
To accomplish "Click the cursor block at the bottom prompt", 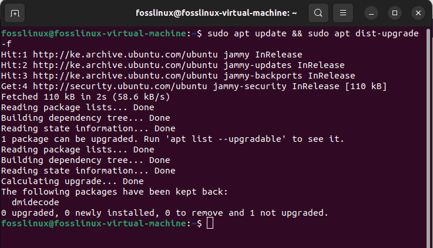I will tap(210, 223).
